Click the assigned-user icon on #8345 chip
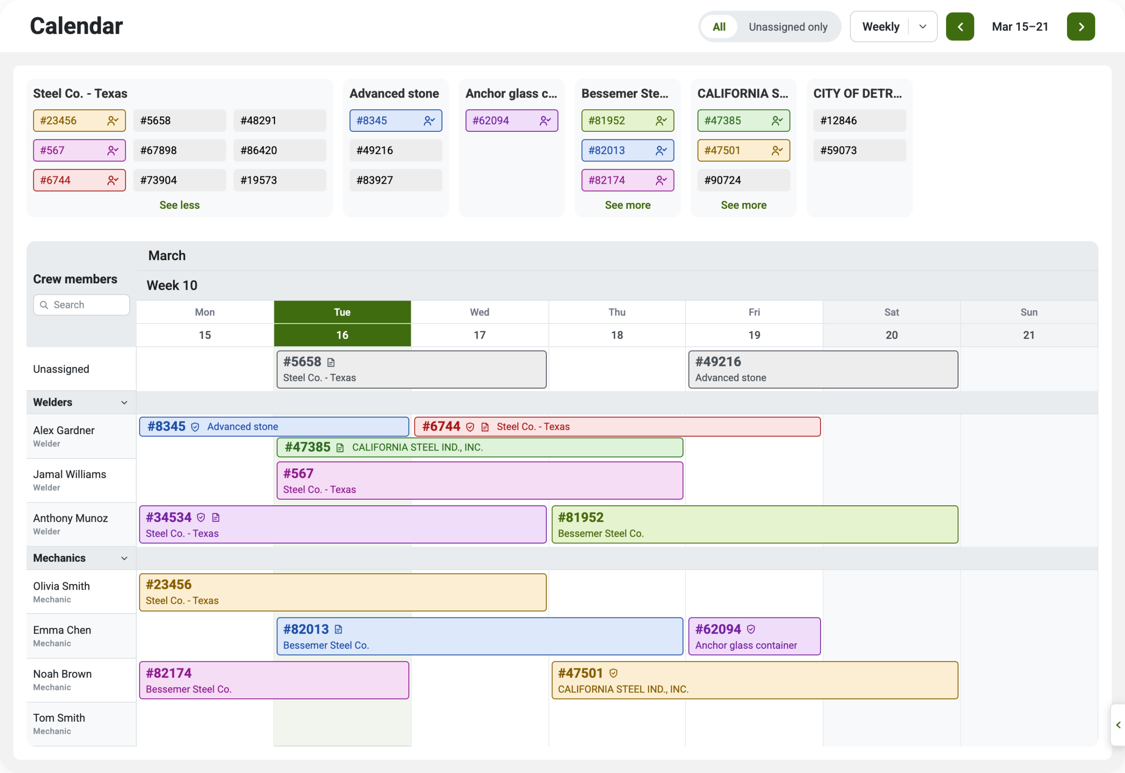The width and height of the screenshot is (1125, 773). tap(429, 120)
